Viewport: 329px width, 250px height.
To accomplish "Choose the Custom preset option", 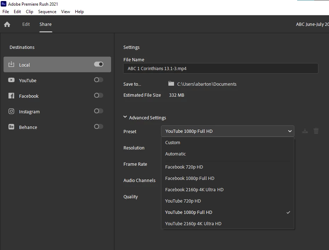I will click(x=228, y=142).
